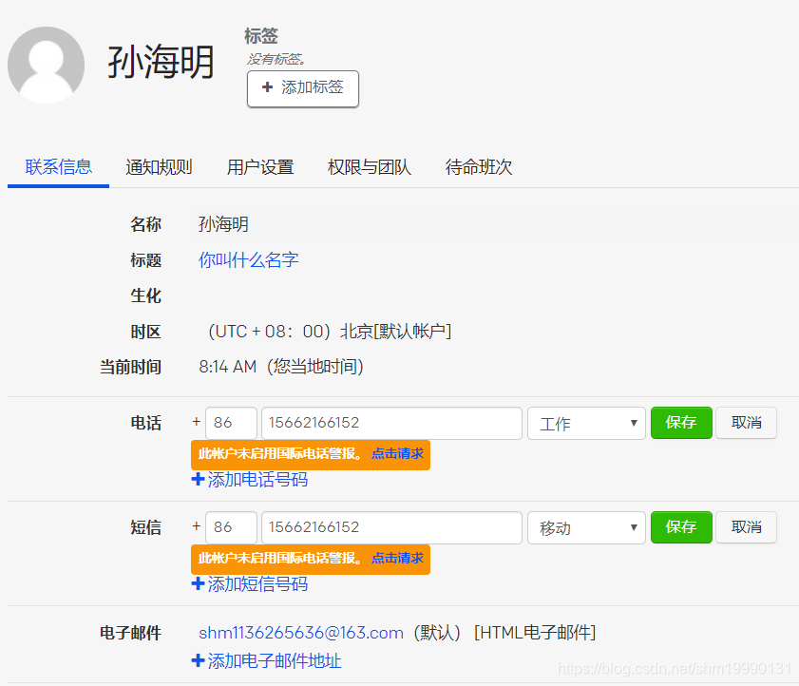Focus the 短信 country code field

pos(231,527)
